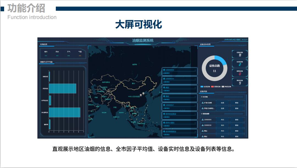Click the 环境信息 section header
297x168 pixels.
43,44
